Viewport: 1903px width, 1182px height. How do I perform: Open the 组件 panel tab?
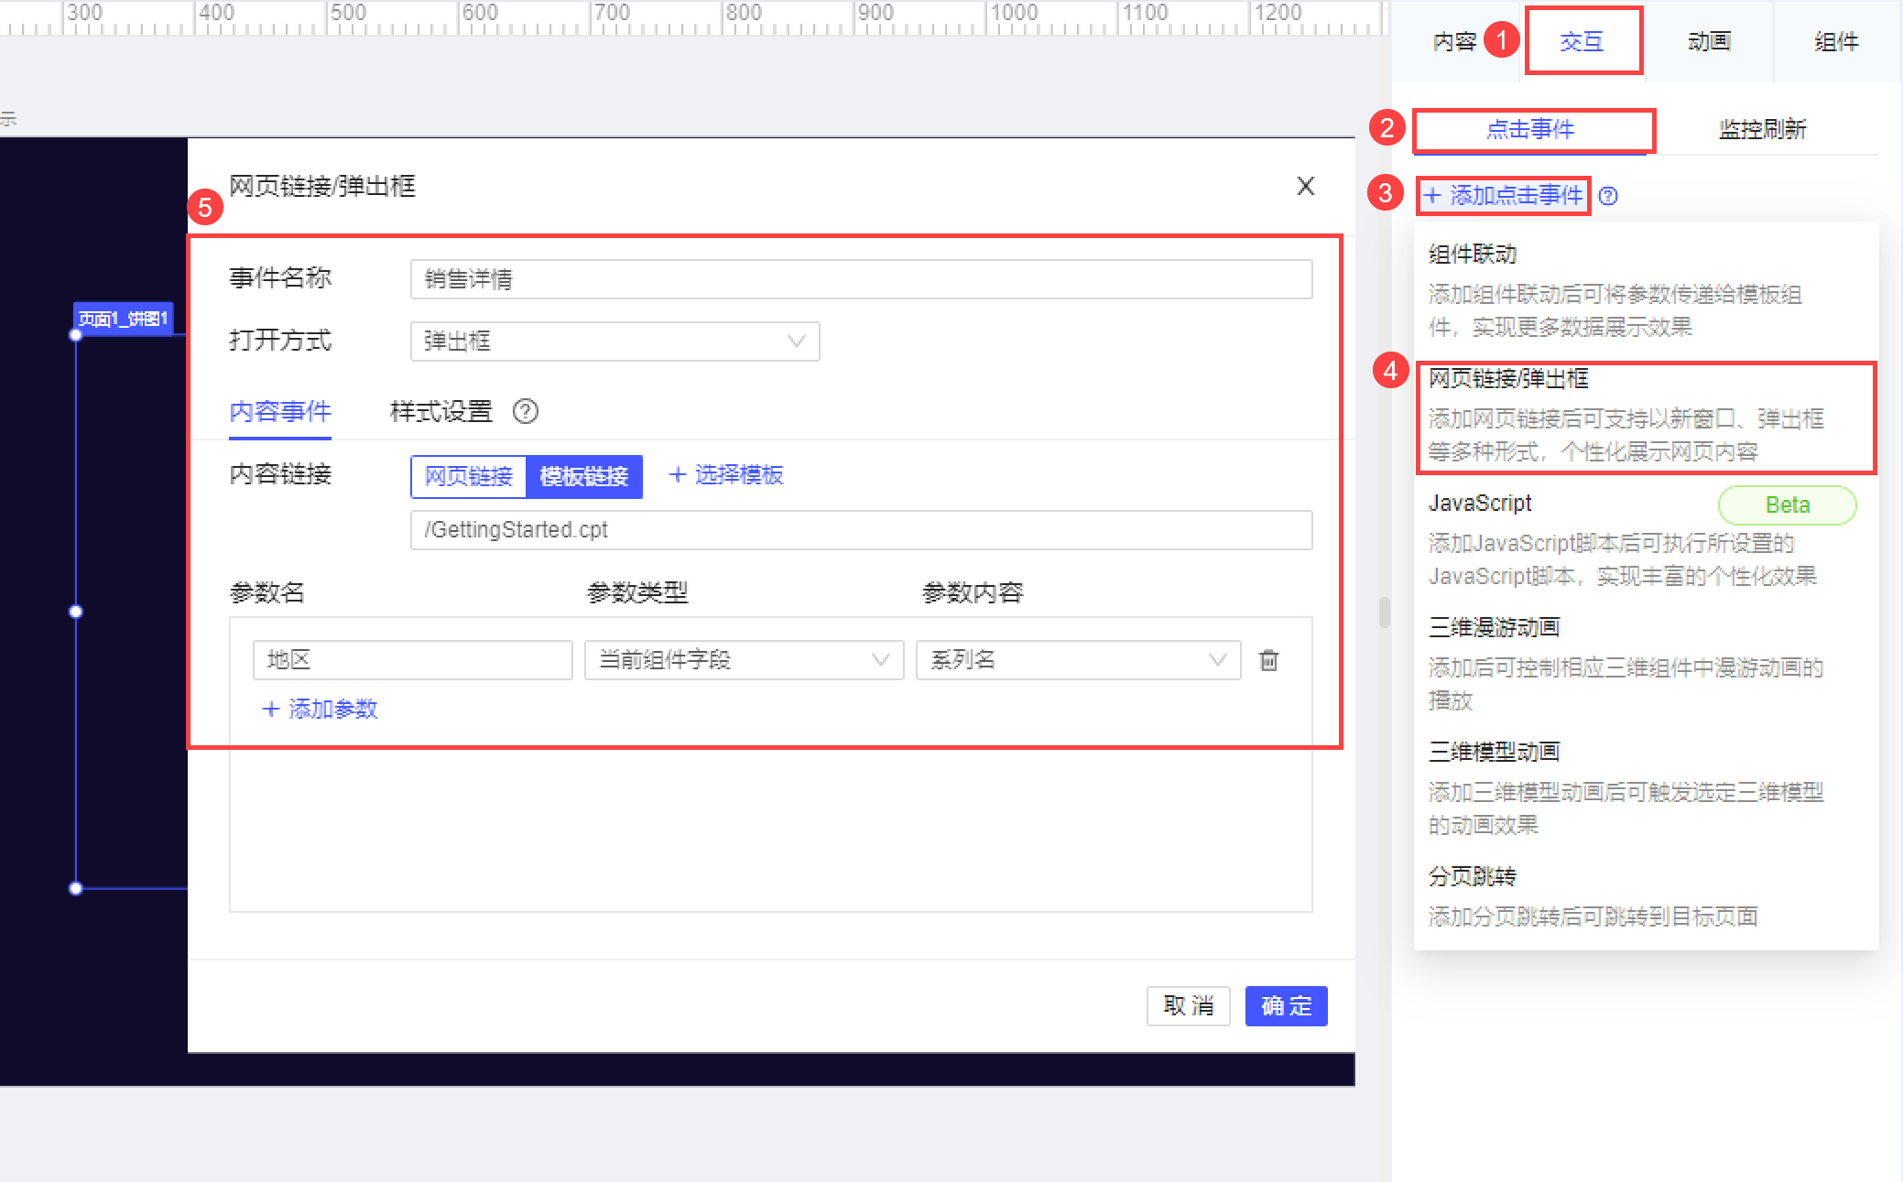pos(1836,42)
